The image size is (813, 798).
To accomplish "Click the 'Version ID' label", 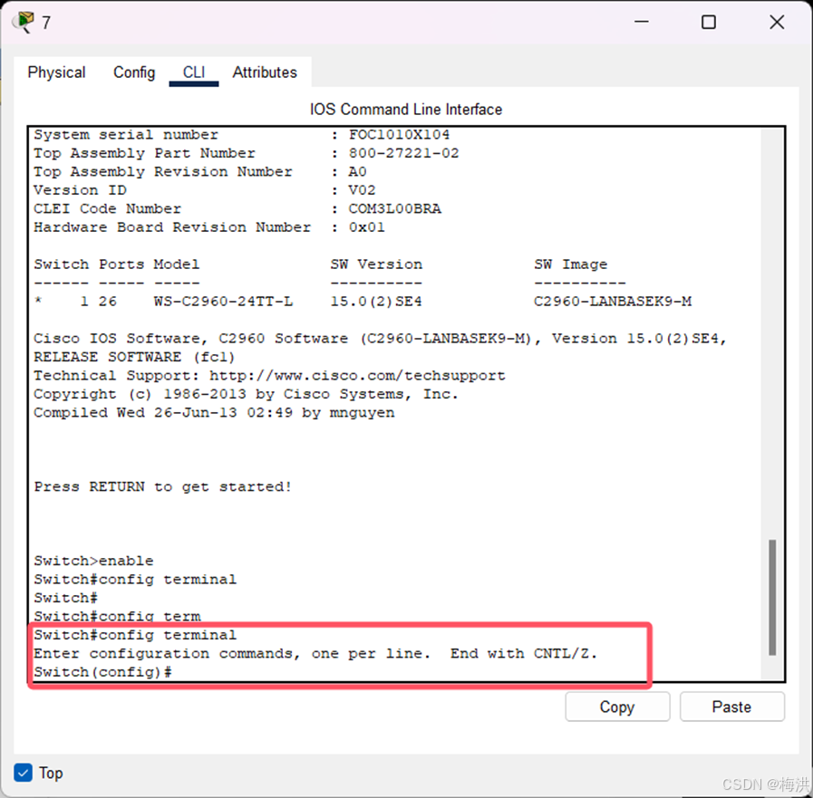I will click(80, 190).
